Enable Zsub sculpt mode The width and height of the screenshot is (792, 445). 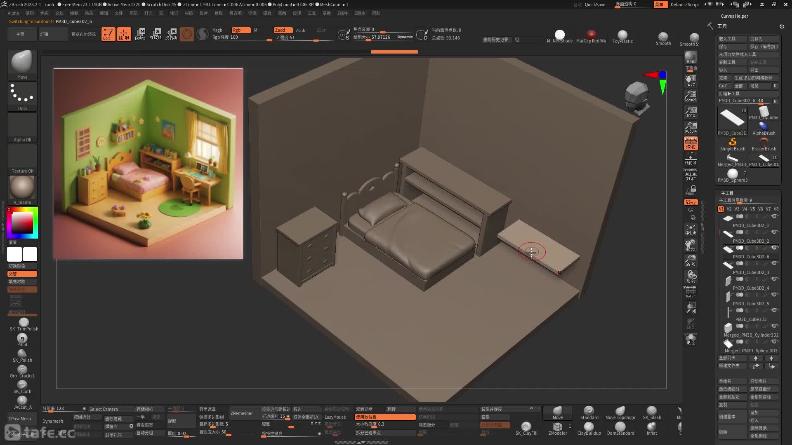[301, 30]
